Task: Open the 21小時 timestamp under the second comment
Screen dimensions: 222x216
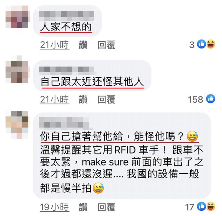Action: pos(54,100)
